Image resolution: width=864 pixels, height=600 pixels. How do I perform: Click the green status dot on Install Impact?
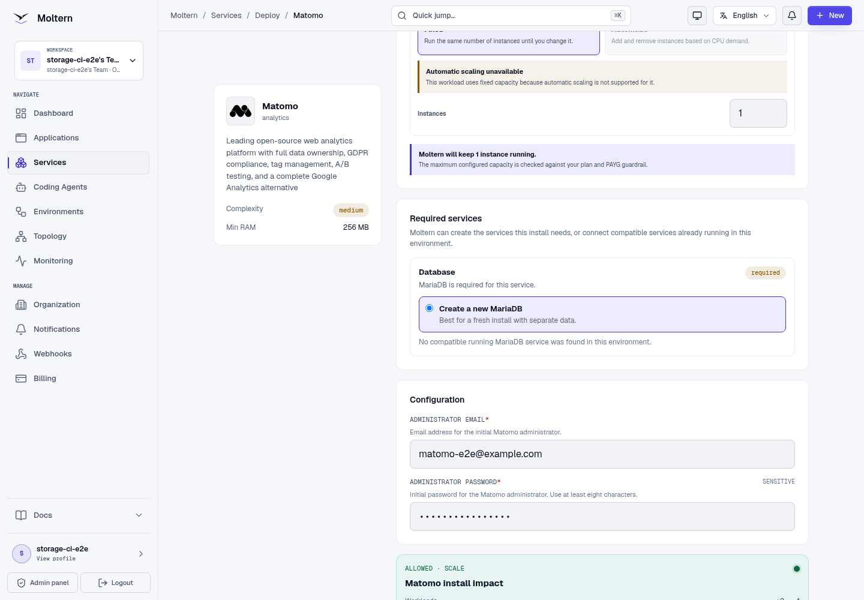click(x=797, y=569)
